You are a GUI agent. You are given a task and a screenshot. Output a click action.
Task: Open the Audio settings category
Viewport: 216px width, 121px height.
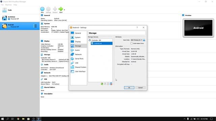79,50
